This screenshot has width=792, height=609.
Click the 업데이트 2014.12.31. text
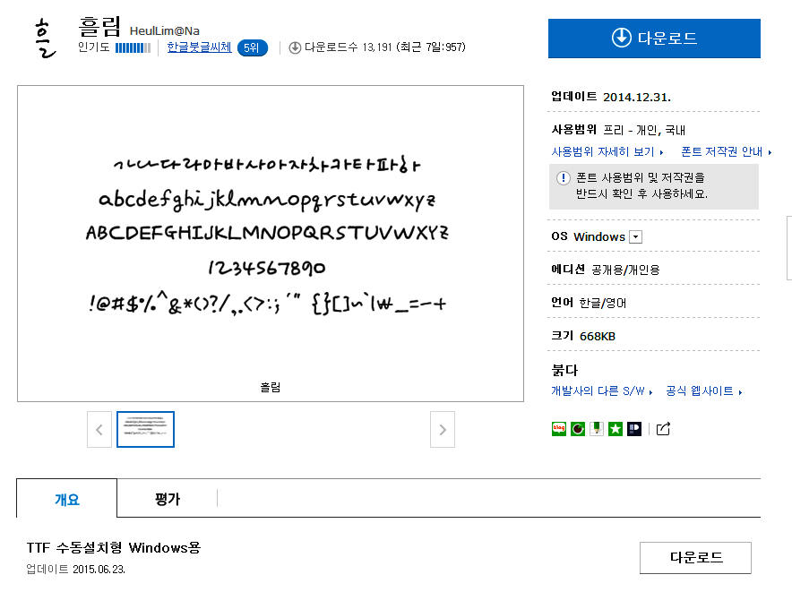pyautogui.click(x=611, y=97)
